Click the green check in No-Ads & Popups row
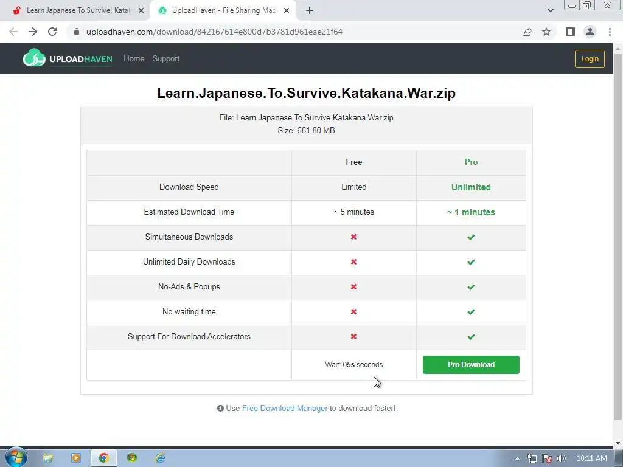This screenshot has height=467, width=623. pyautogui.click(x=471, y=287)
